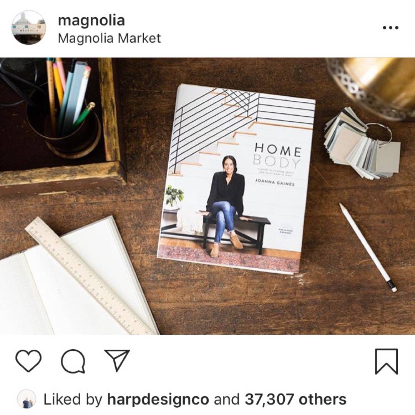Share the post with the paper plane icon
The image size is (415, 415).
117,360
